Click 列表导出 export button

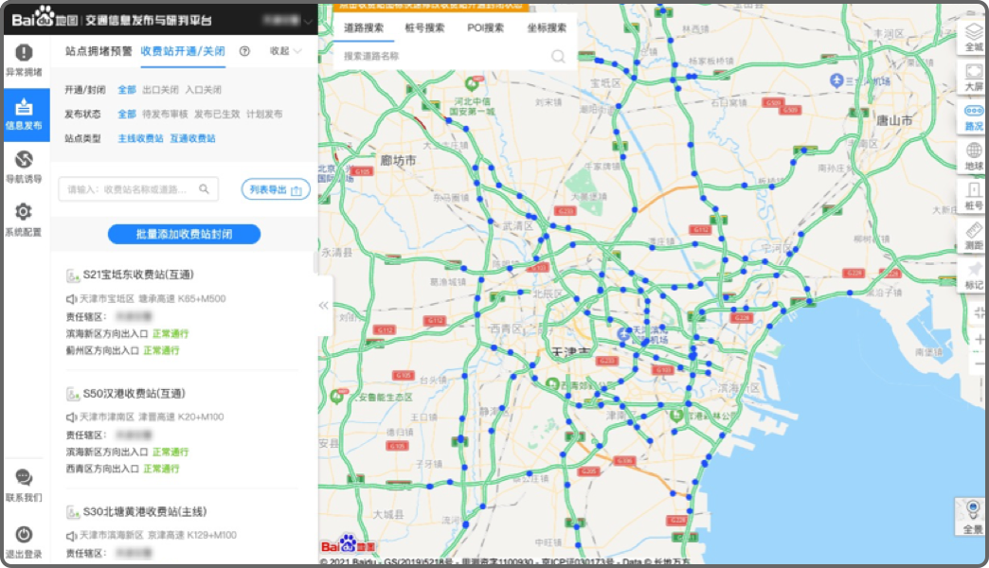pyautogui.click(x=276, y=189)
